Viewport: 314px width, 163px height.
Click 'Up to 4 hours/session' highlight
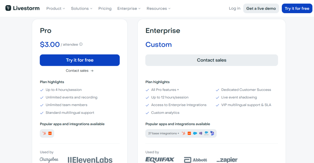pyautogui.click(x=64, y=90)
